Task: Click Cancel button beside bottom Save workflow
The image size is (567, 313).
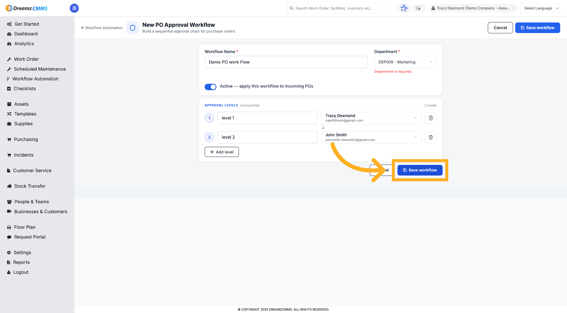Action: coord(381,170)
